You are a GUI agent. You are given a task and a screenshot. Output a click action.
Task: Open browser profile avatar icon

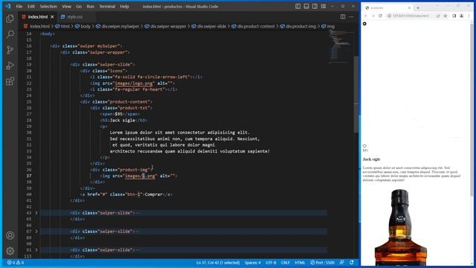click(x=461, y=16)
